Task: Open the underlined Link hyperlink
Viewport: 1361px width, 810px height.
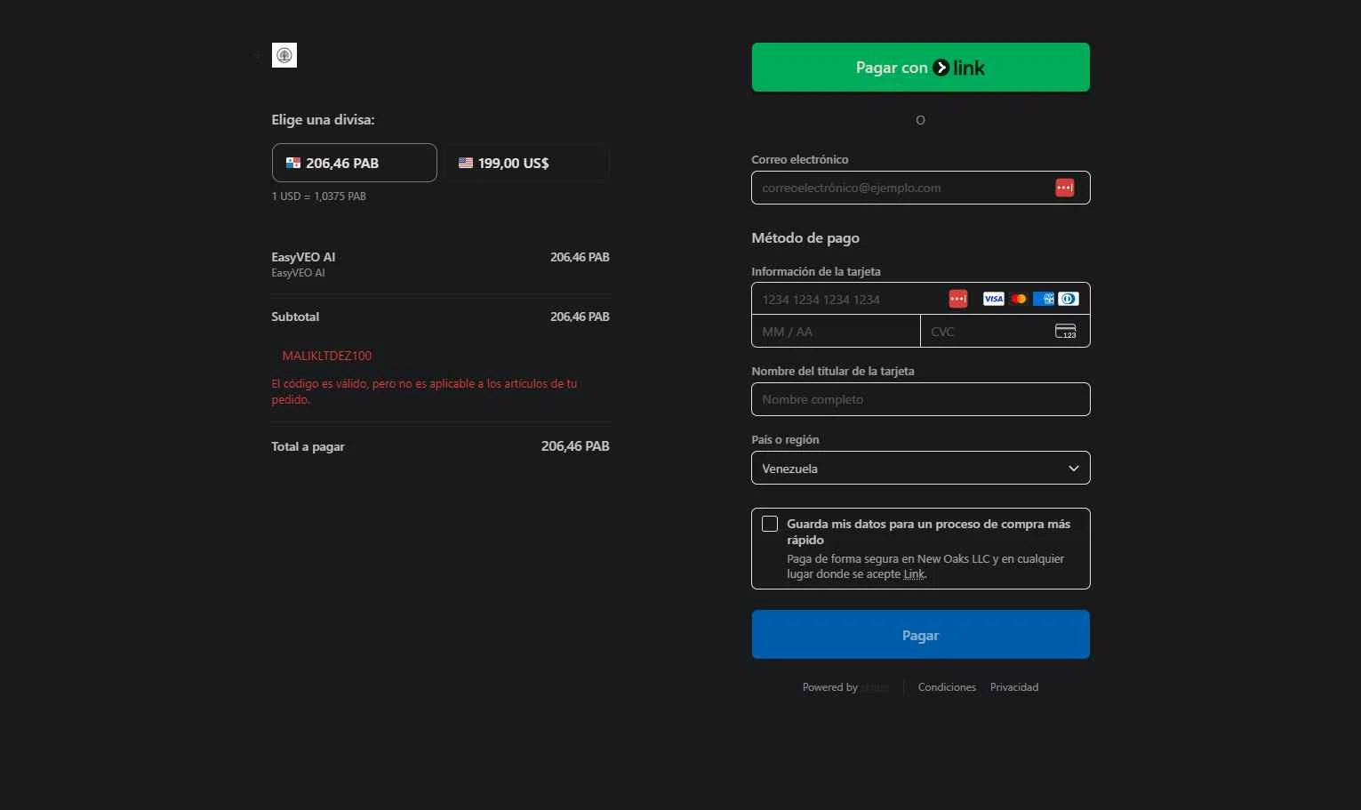Action: pos(914,574)
